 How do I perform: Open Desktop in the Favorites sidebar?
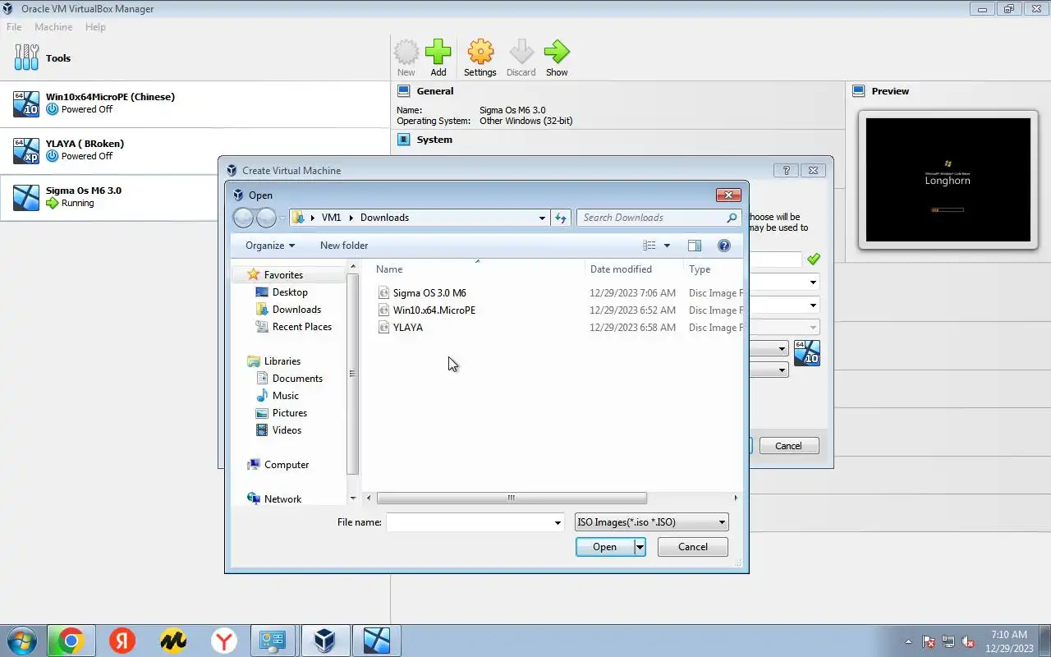(x=290, y=292)
